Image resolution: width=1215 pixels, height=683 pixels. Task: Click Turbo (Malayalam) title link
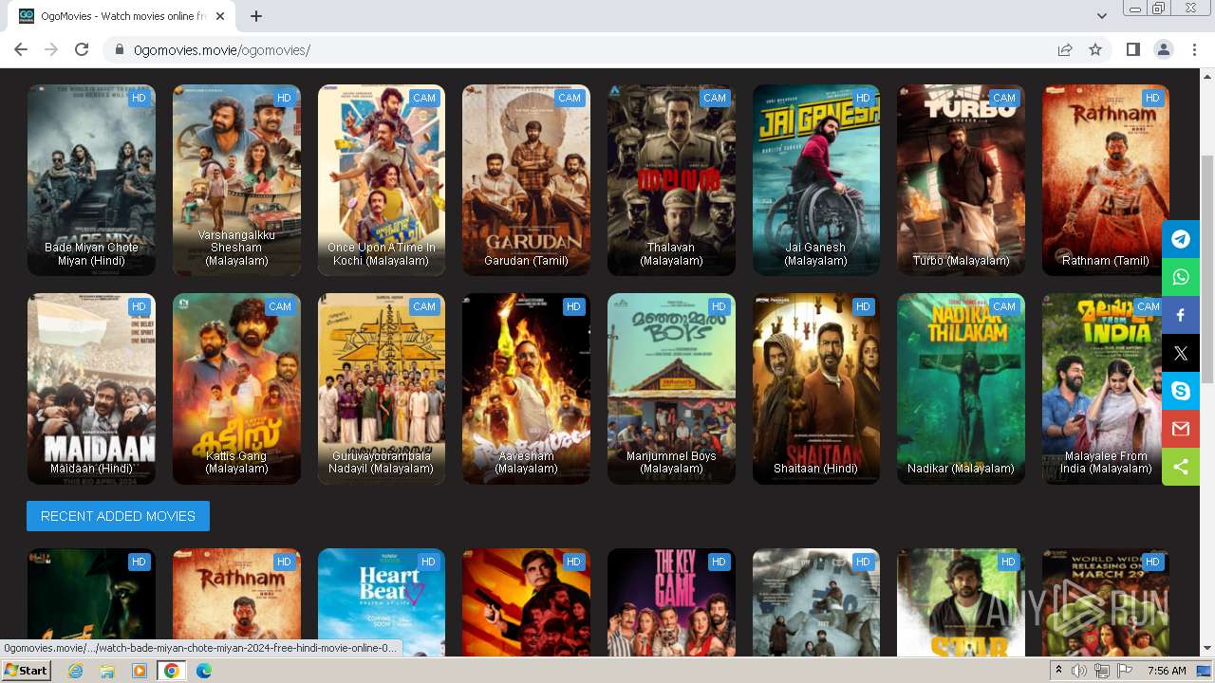coord(961,261)
